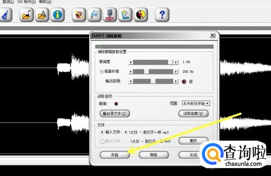Click the 开始 button

click(x=115, y=155)
